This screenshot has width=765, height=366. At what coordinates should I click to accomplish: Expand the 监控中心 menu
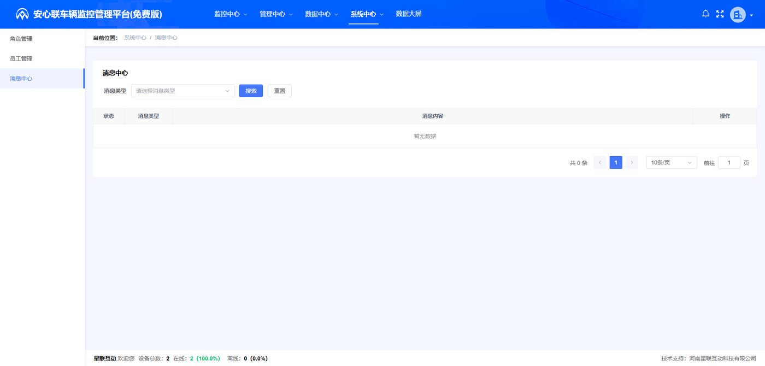coord(231,14)
